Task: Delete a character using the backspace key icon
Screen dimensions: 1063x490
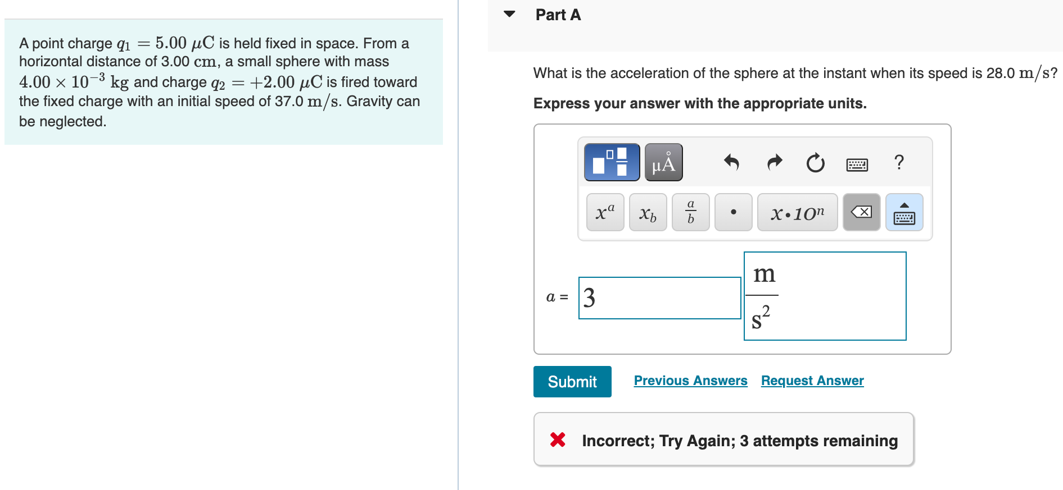Action: tap(861, 212)
